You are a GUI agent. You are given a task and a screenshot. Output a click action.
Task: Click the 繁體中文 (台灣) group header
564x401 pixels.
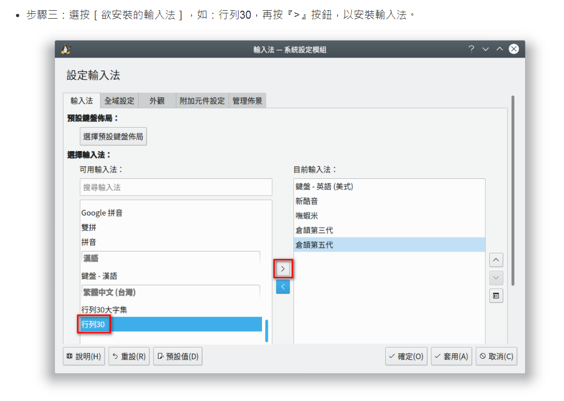[x=171, y=292]
